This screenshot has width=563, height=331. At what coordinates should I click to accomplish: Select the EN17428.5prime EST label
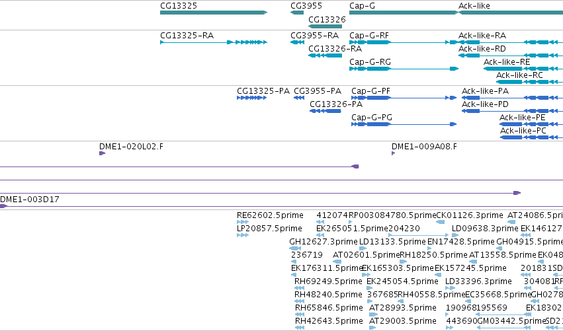click(461, 242)
